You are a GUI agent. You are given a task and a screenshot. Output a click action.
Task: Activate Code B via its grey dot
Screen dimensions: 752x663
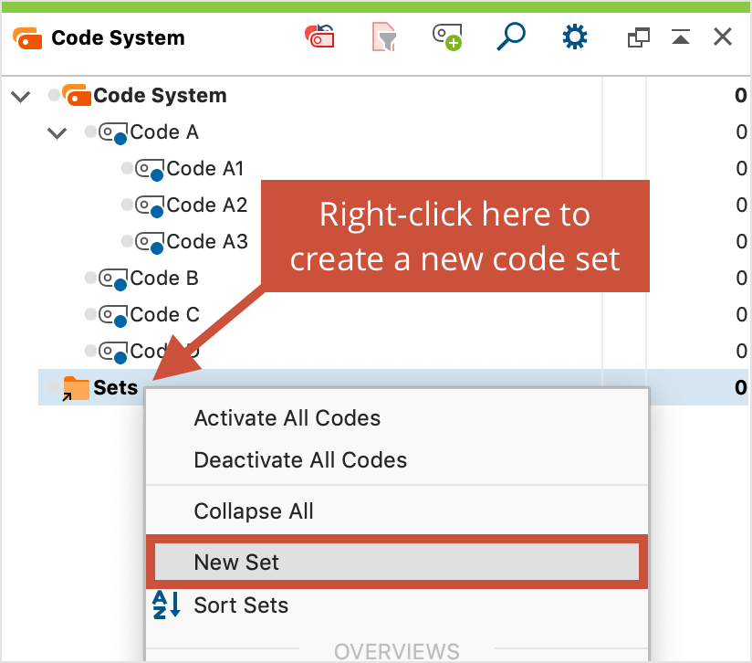pos(90,278)
